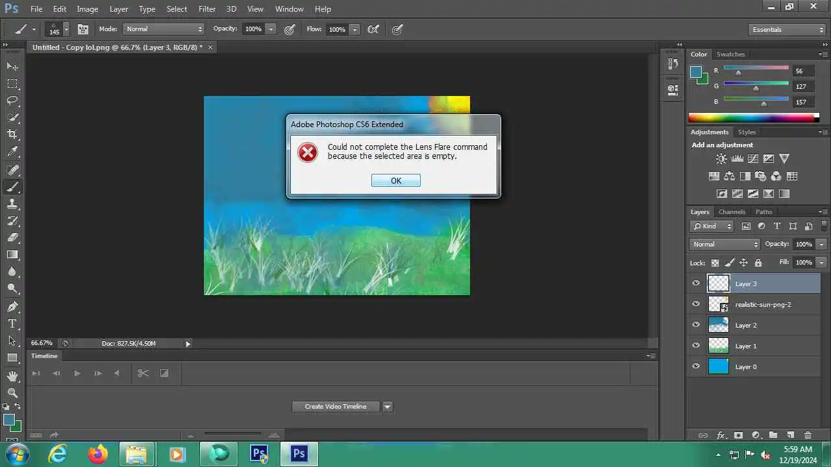Select the Spot Healing Brush tool
The height and width of the screenshot is (467, 831).
coord(12,170)
